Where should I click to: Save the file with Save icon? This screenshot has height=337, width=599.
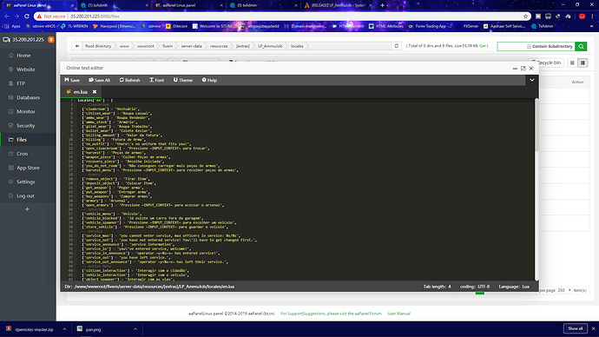coord(72,80)
